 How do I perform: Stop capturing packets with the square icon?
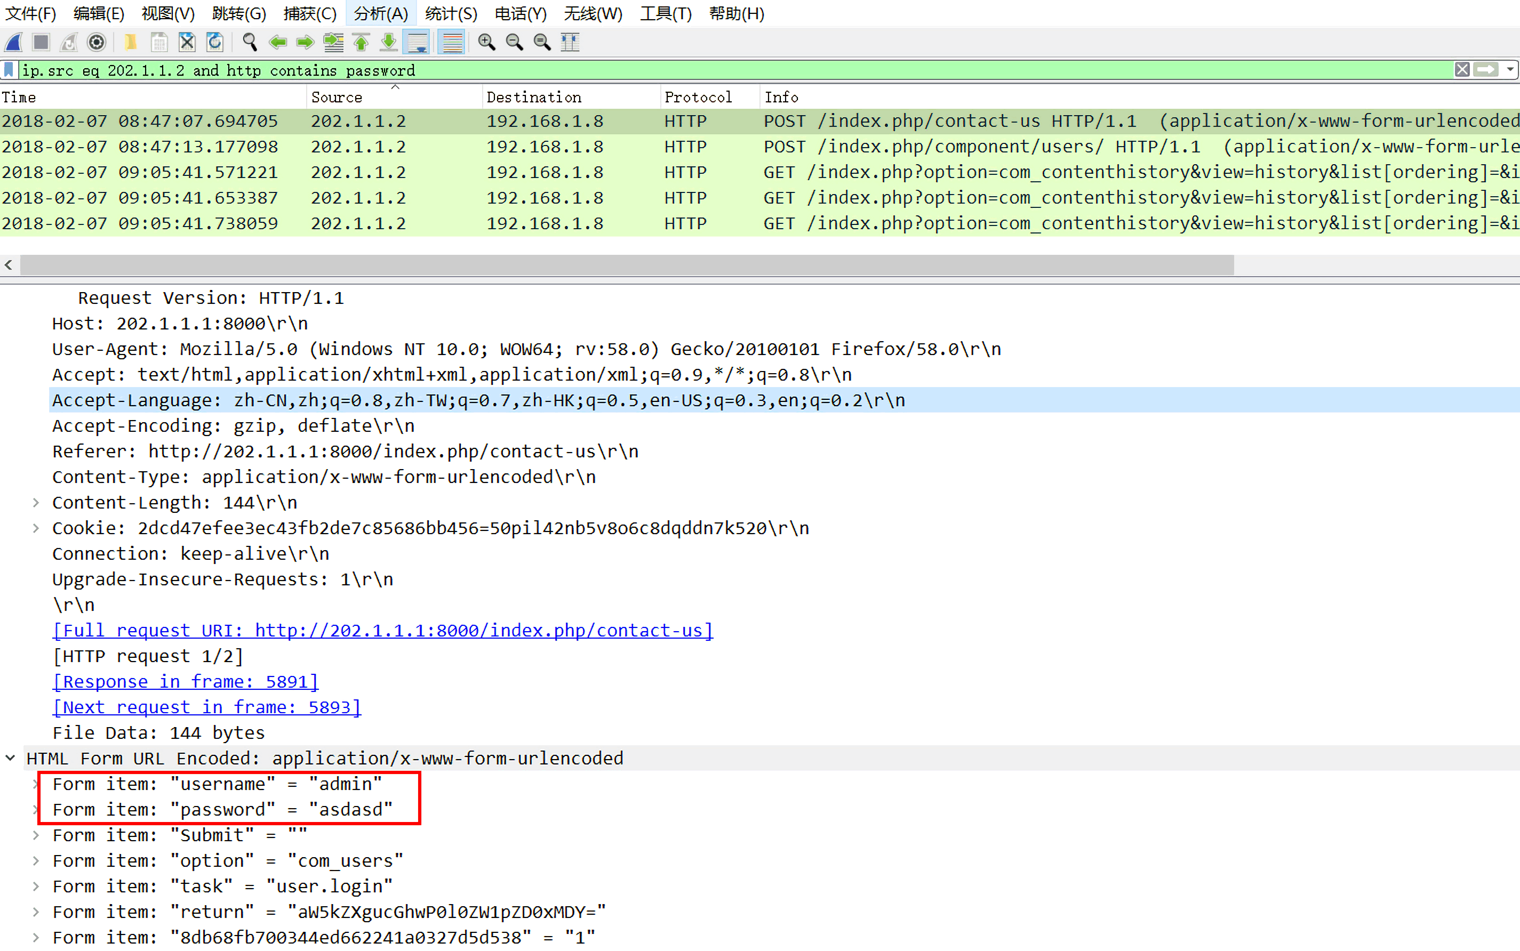tap(41, 42)
